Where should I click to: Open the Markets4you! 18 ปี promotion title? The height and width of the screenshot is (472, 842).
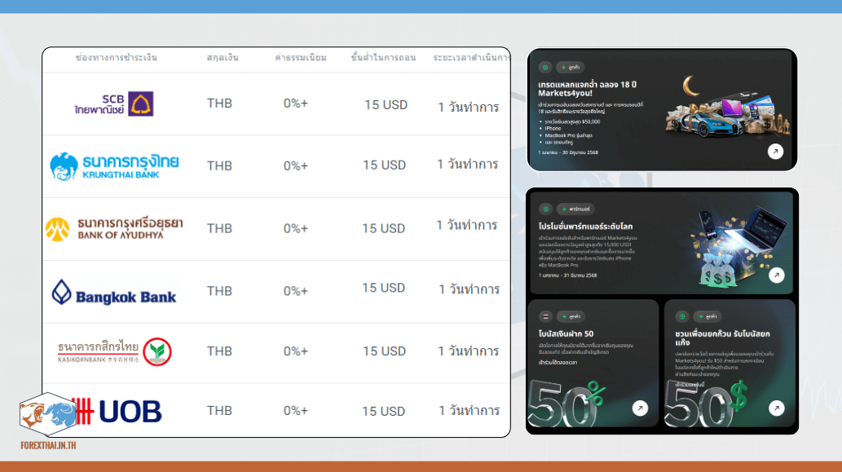click(587, 89)
